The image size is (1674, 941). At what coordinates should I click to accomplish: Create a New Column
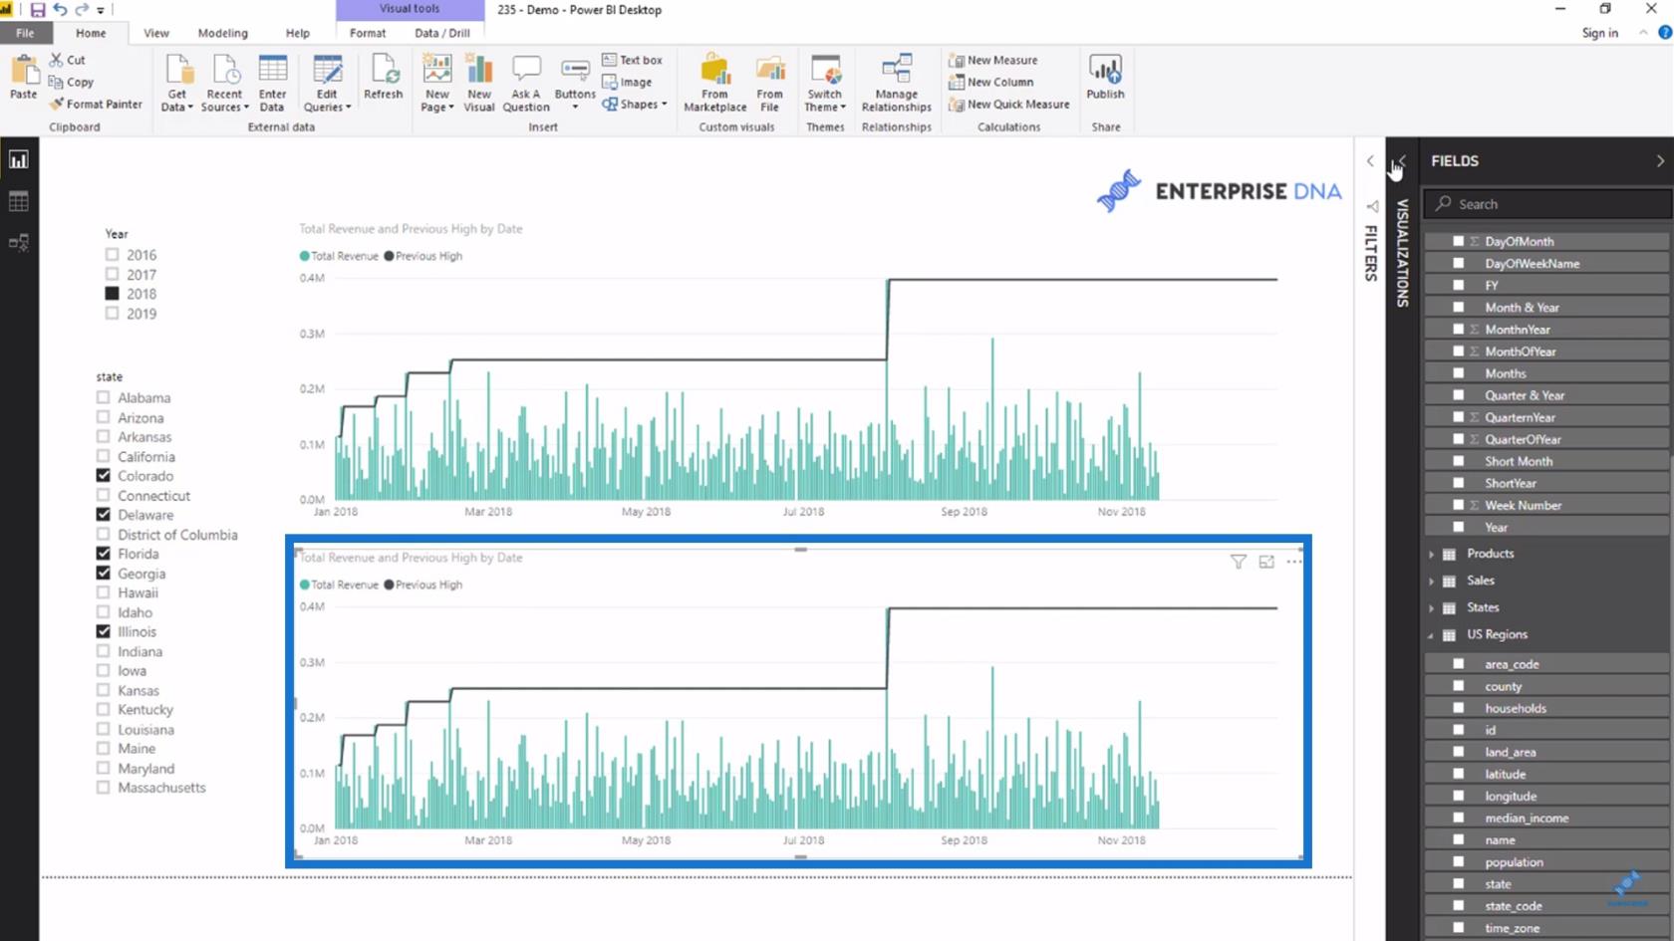coord(991,82)
